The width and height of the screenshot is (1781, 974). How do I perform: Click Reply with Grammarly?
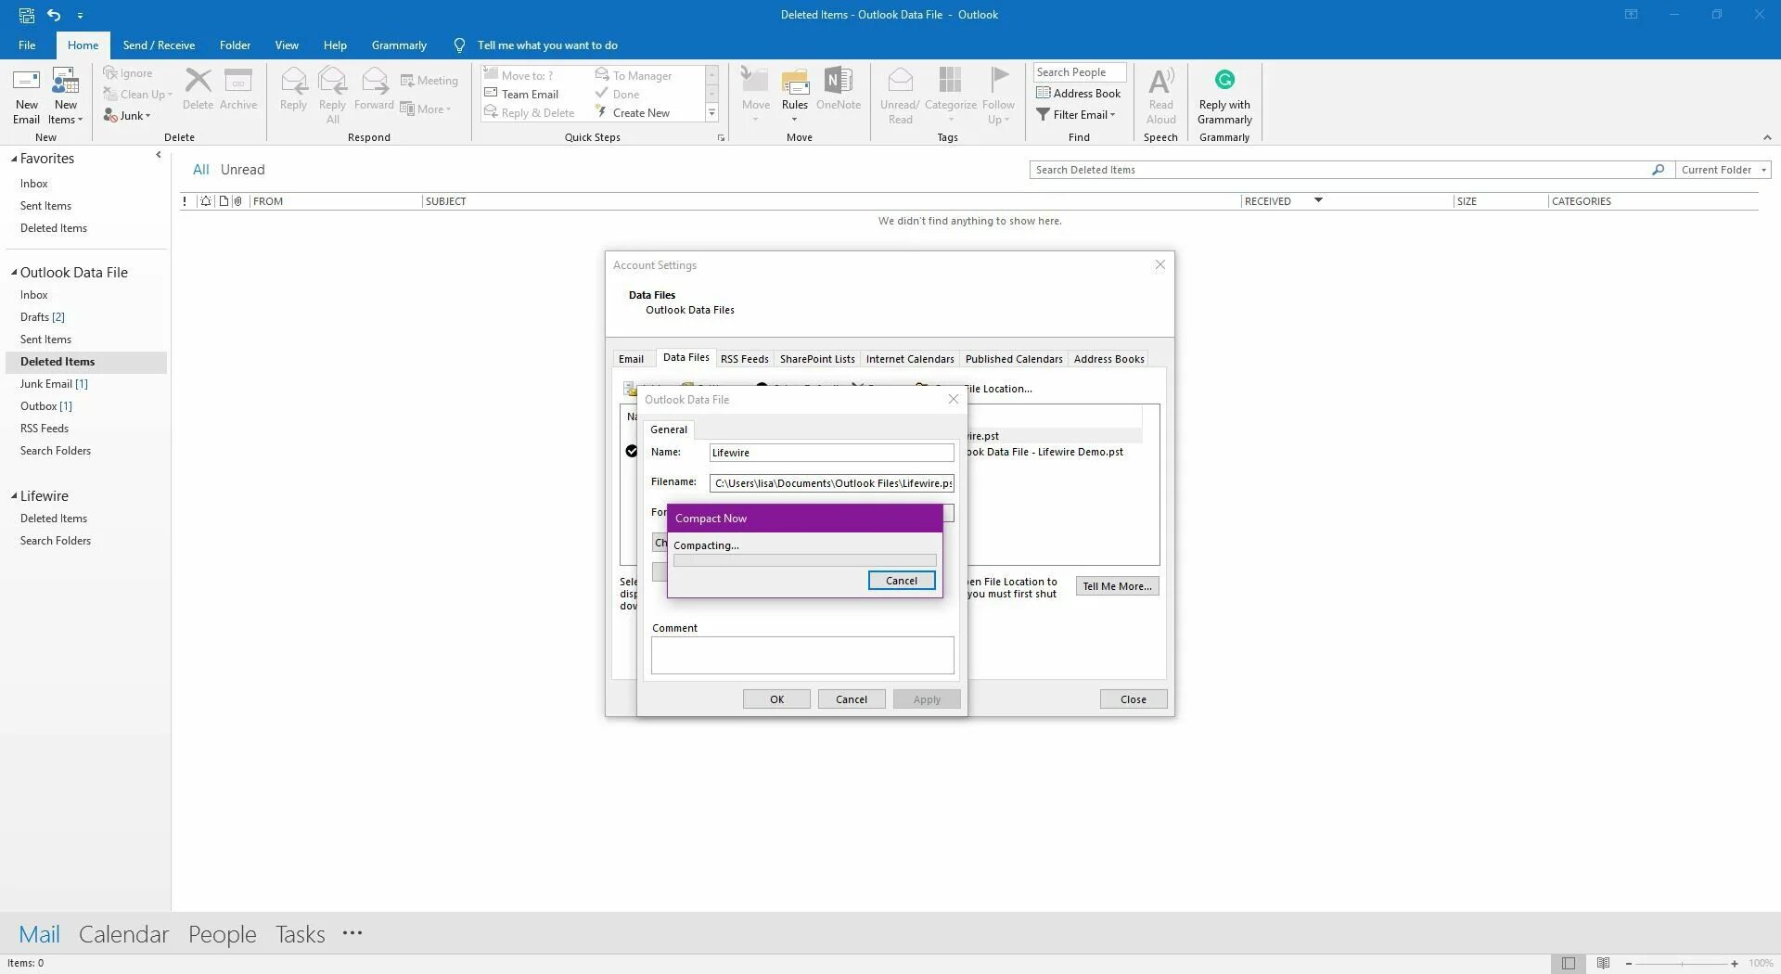click(x=1224, y=96)
